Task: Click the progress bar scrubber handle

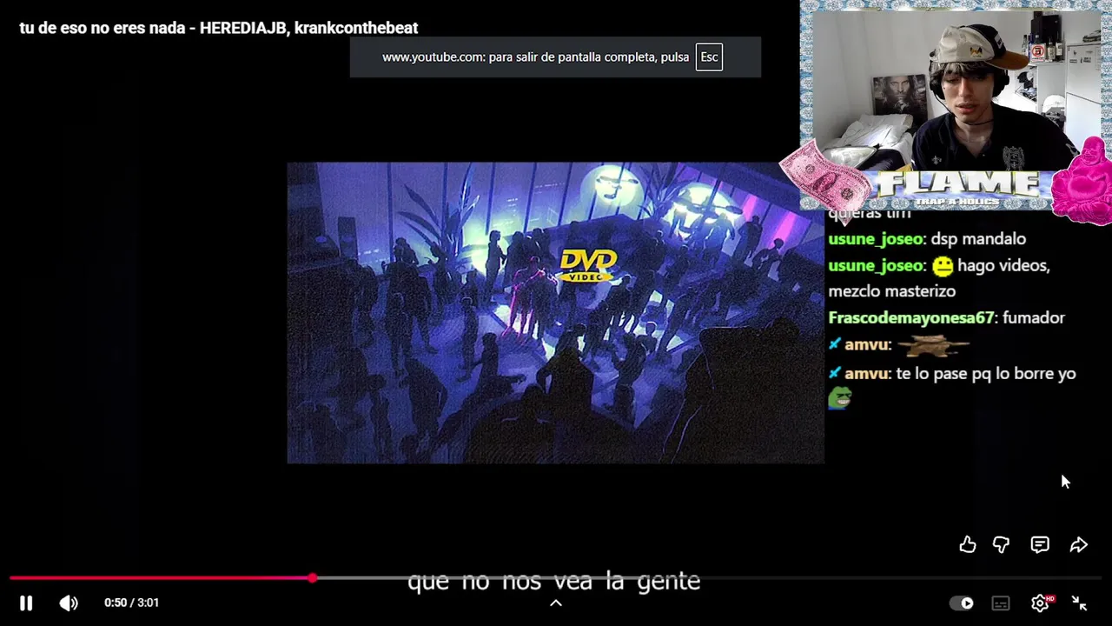Action: click(312, 577)
